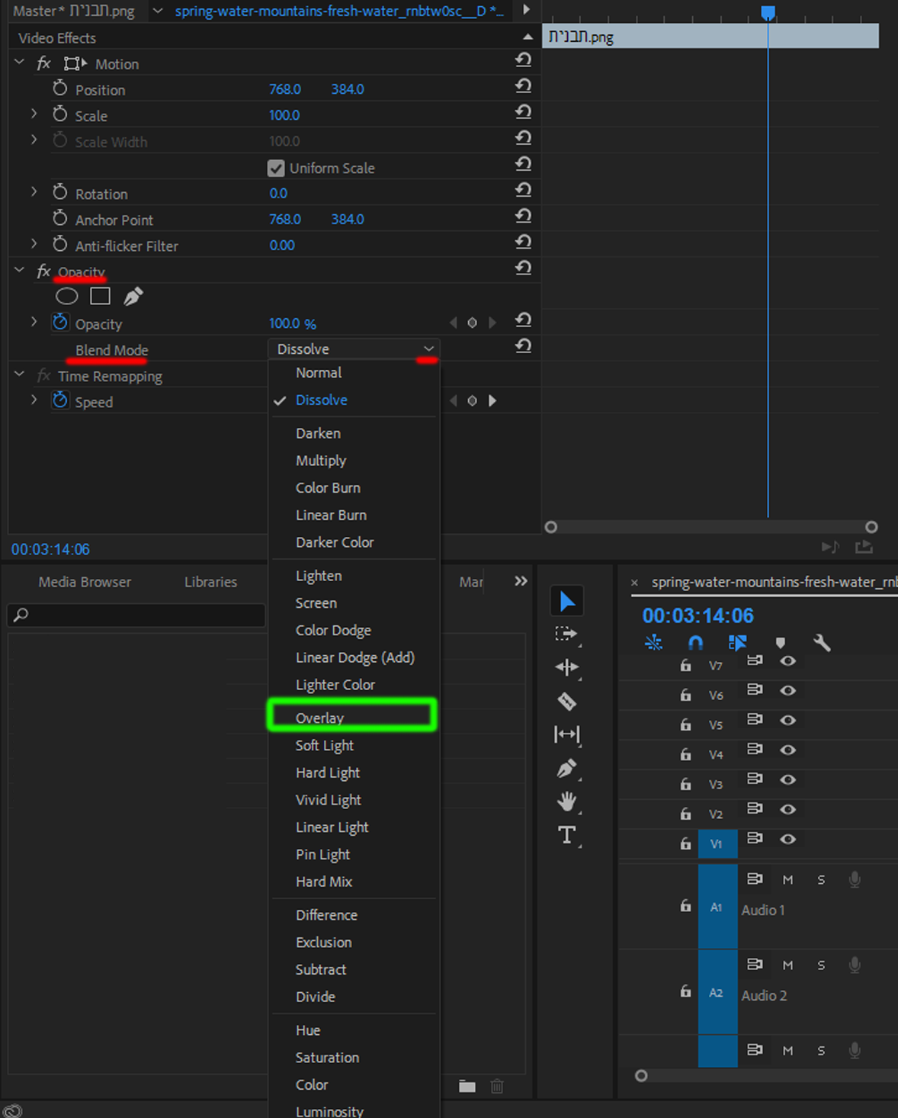
Task: Go to next Speed keyframe arrow
Action: coord(492,400)
